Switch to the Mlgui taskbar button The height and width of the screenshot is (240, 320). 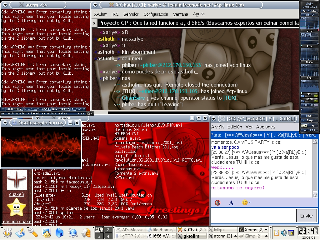(222, 230)
